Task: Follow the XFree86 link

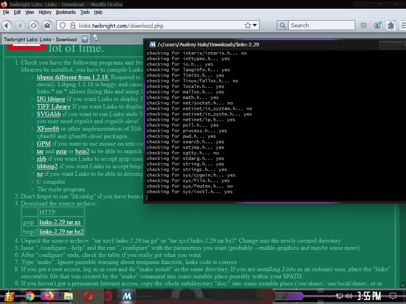Action: pos(48,129)
